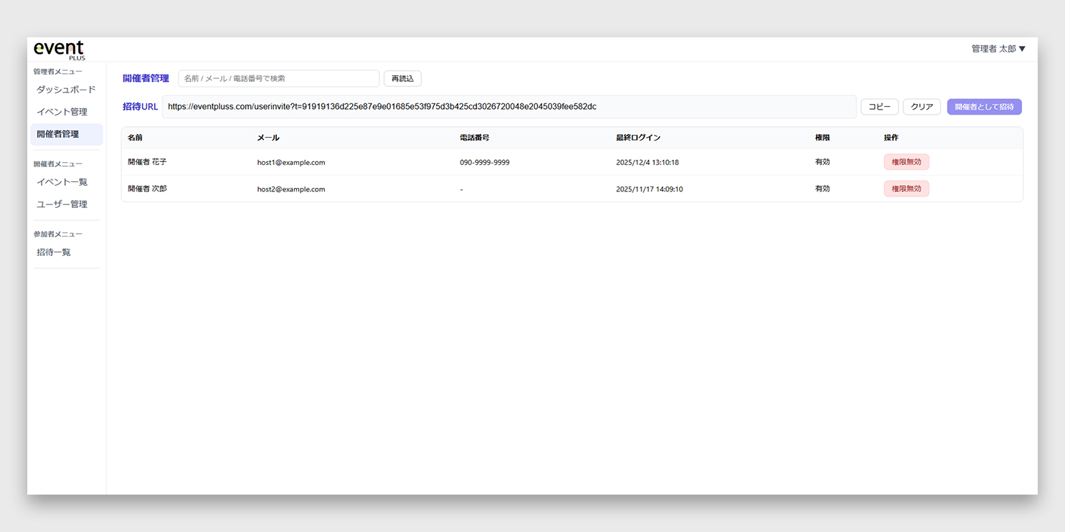The width and height of the screenshot is (1065, 532).
Task: Clear the invite URL with クリア
Action: point(922,107)
